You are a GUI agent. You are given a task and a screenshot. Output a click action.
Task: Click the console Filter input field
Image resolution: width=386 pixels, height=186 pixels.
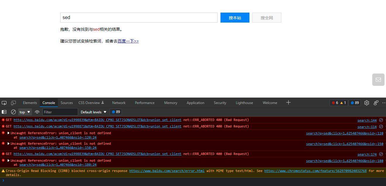[x=60, y=112]
